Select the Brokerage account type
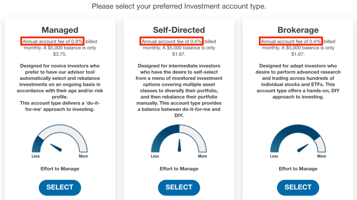Image resolution: width=357 pixels, height=200 pixels. pyautogui.click(x=298, y=187)
